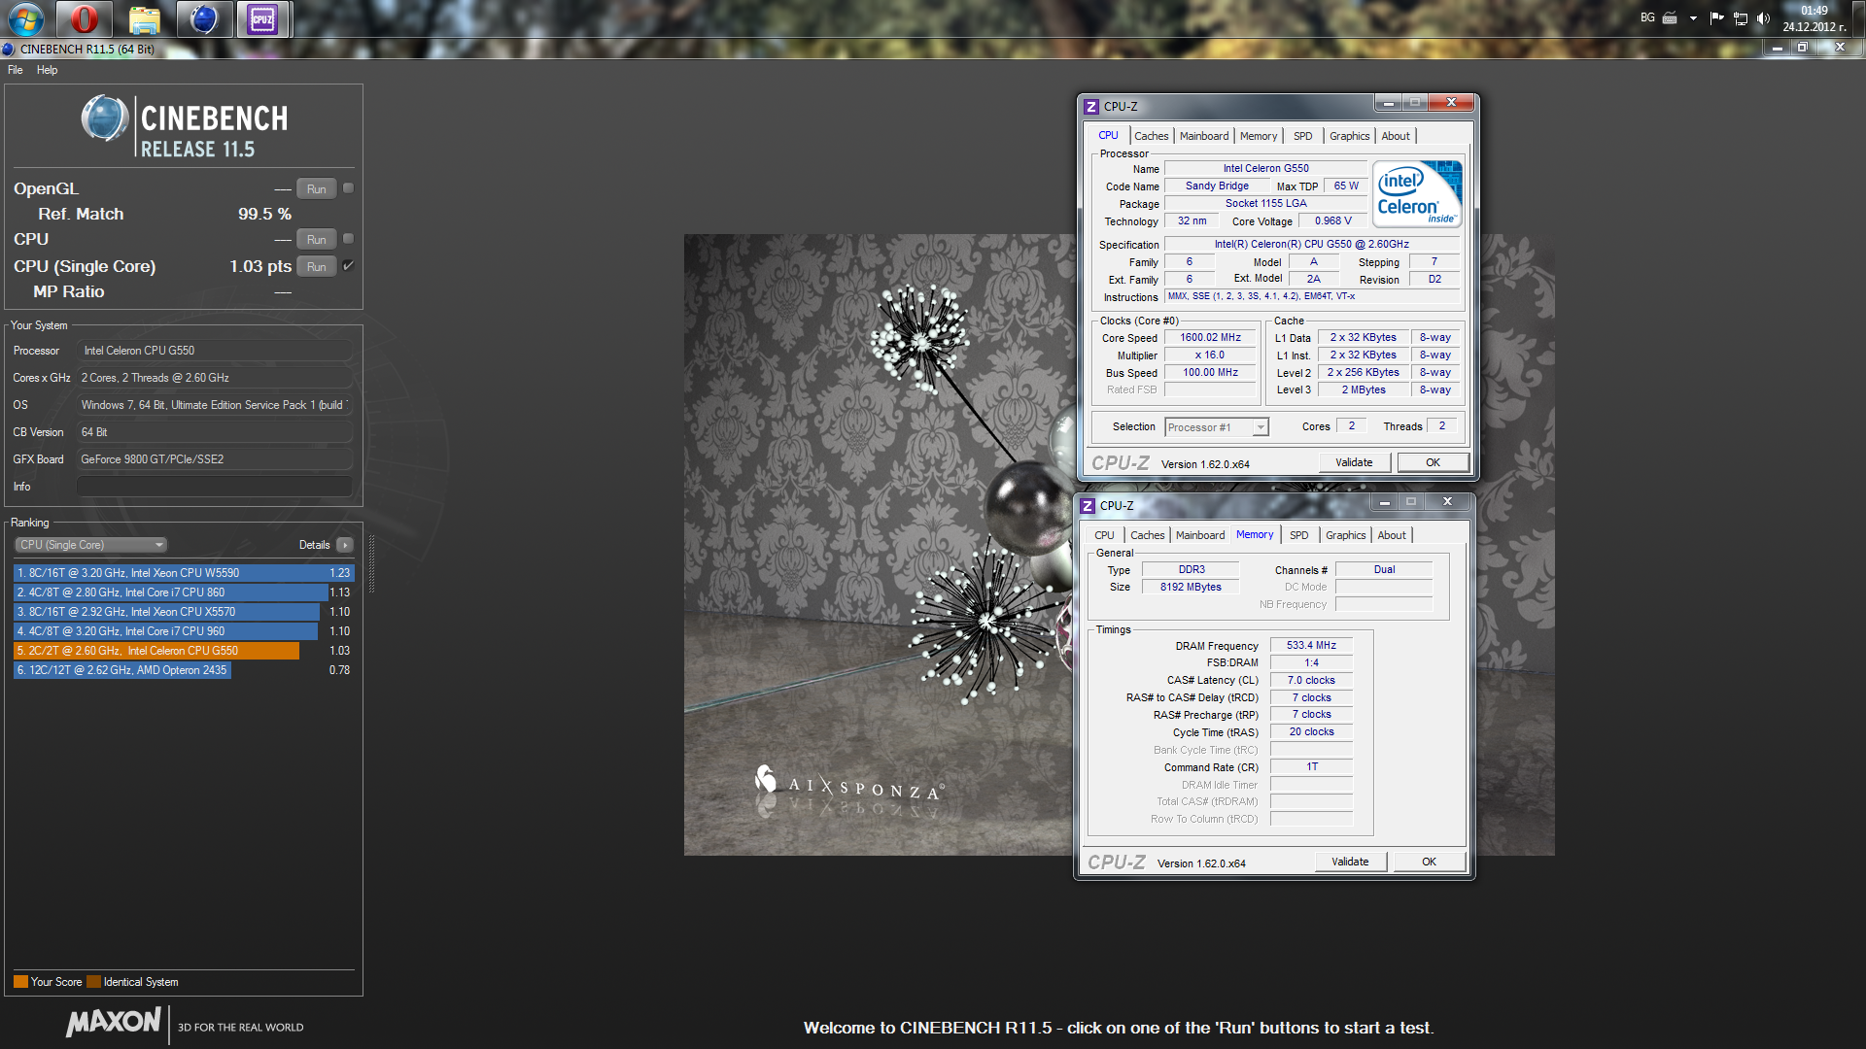The image size is (1866, 1049).
Task: Open the Opera browser from taskbar
Action: (85, 18)
